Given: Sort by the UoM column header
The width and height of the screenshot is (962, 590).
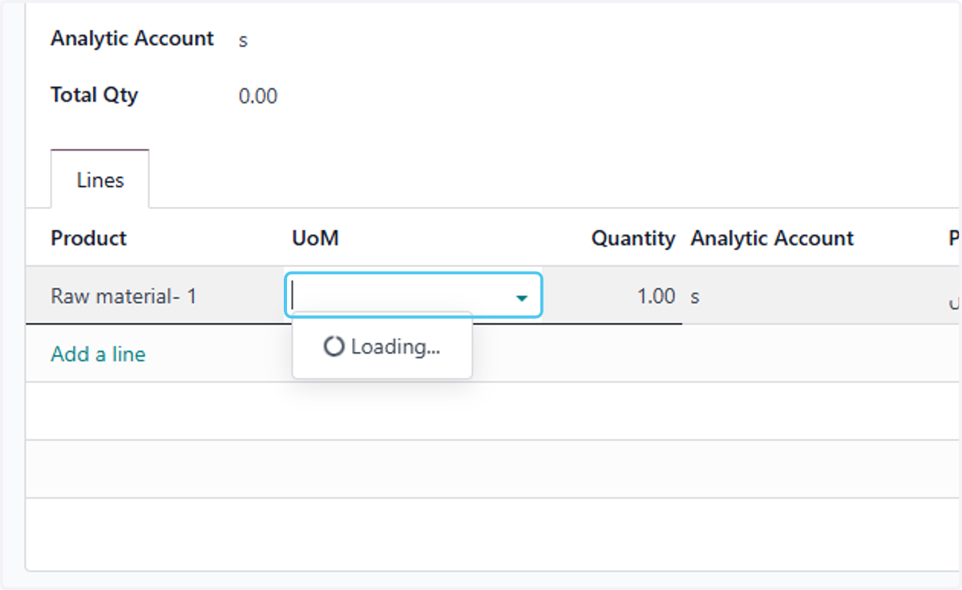Looking at the screenshot, I should (316, 238).
